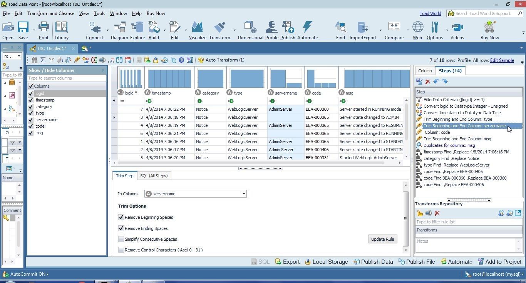Click Add to Project button
The width and height of the screenshot is (526, 283).
tap(499, 262)
